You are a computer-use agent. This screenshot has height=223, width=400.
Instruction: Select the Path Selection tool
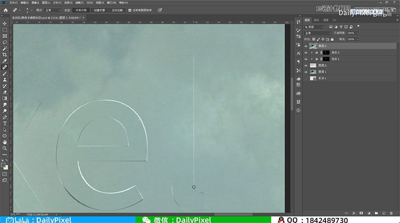[5, 129]
